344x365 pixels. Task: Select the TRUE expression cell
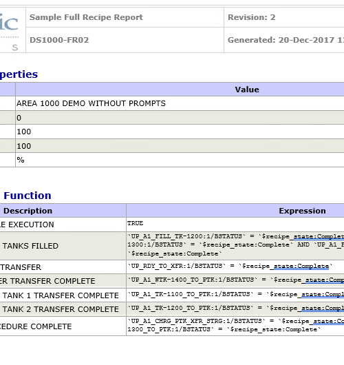[235, 225]
